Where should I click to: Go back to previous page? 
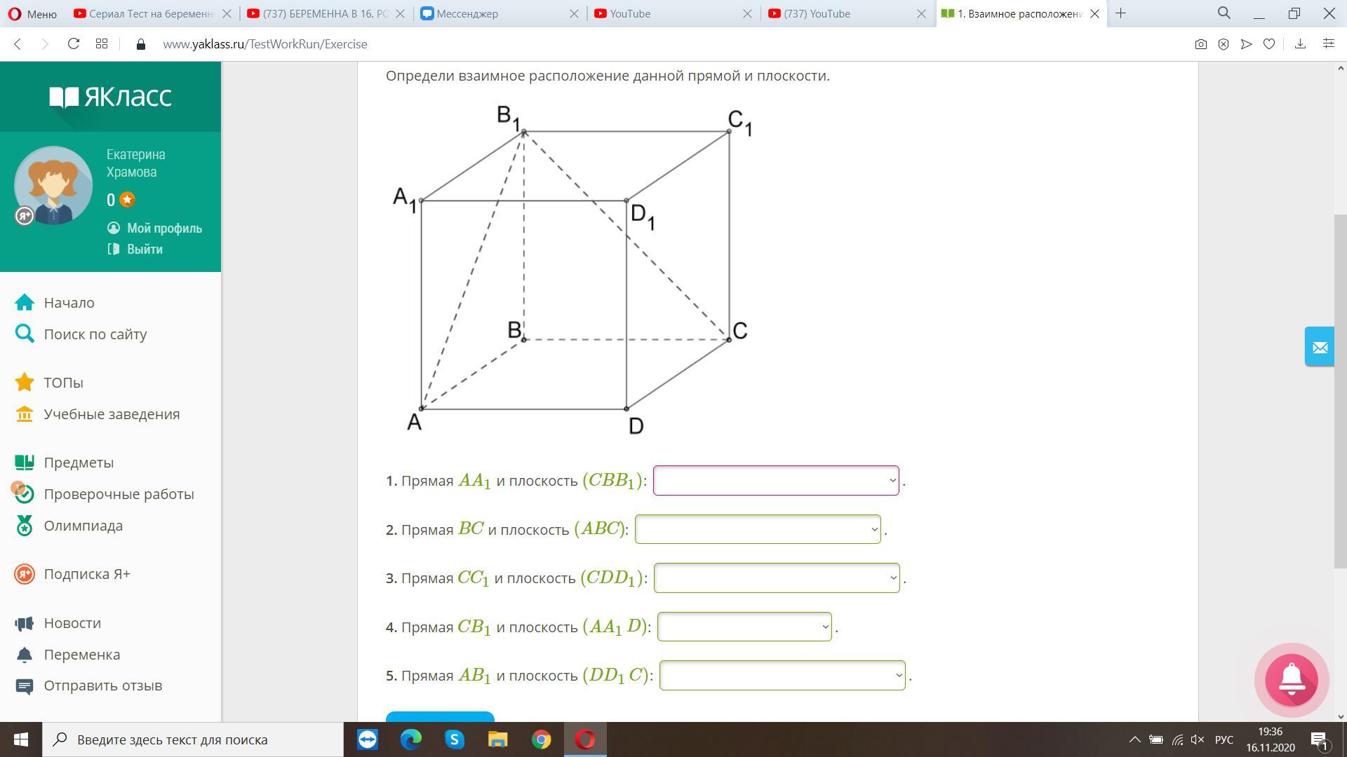[x=18, y=44]
